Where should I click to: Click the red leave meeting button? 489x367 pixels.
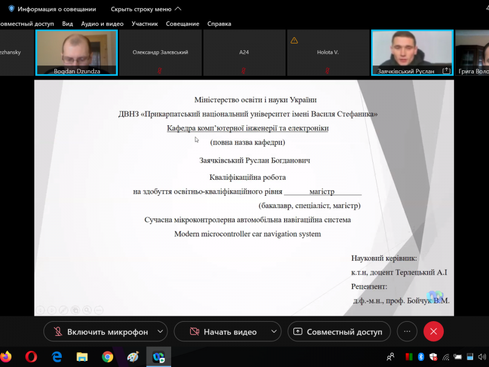tap(433, 332)
